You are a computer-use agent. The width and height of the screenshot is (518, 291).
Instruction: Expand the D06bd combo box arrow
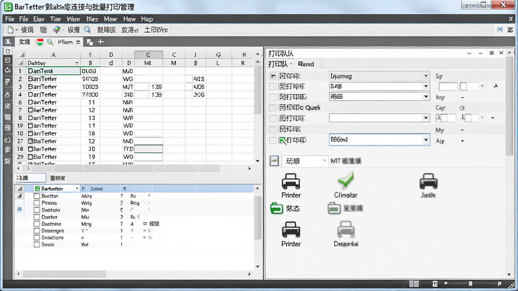click(426, 140)
